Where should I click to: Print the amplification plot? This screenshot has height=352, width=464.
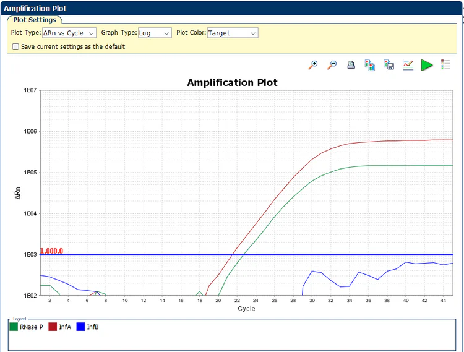click(x=351, y=65)
